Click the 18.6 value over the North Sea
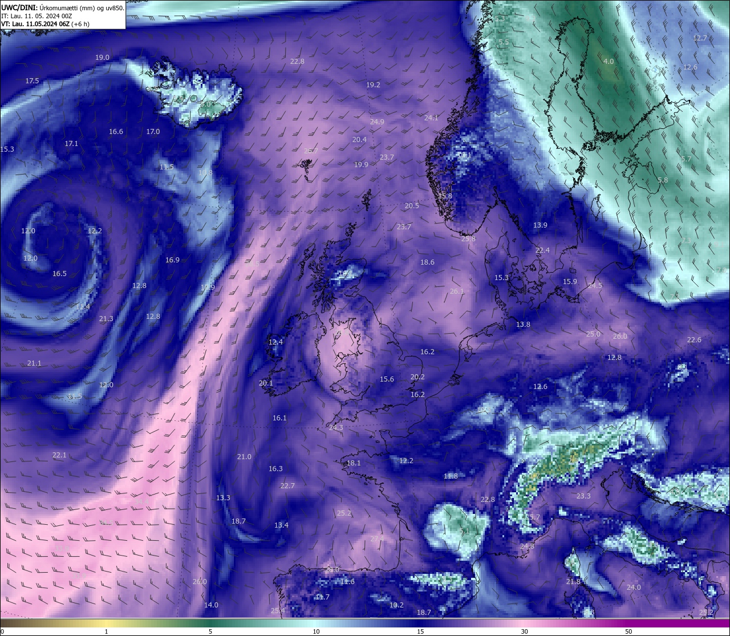The width and height of the screenshot is (730, 636). pyautogui.click(x=427, y=262)
